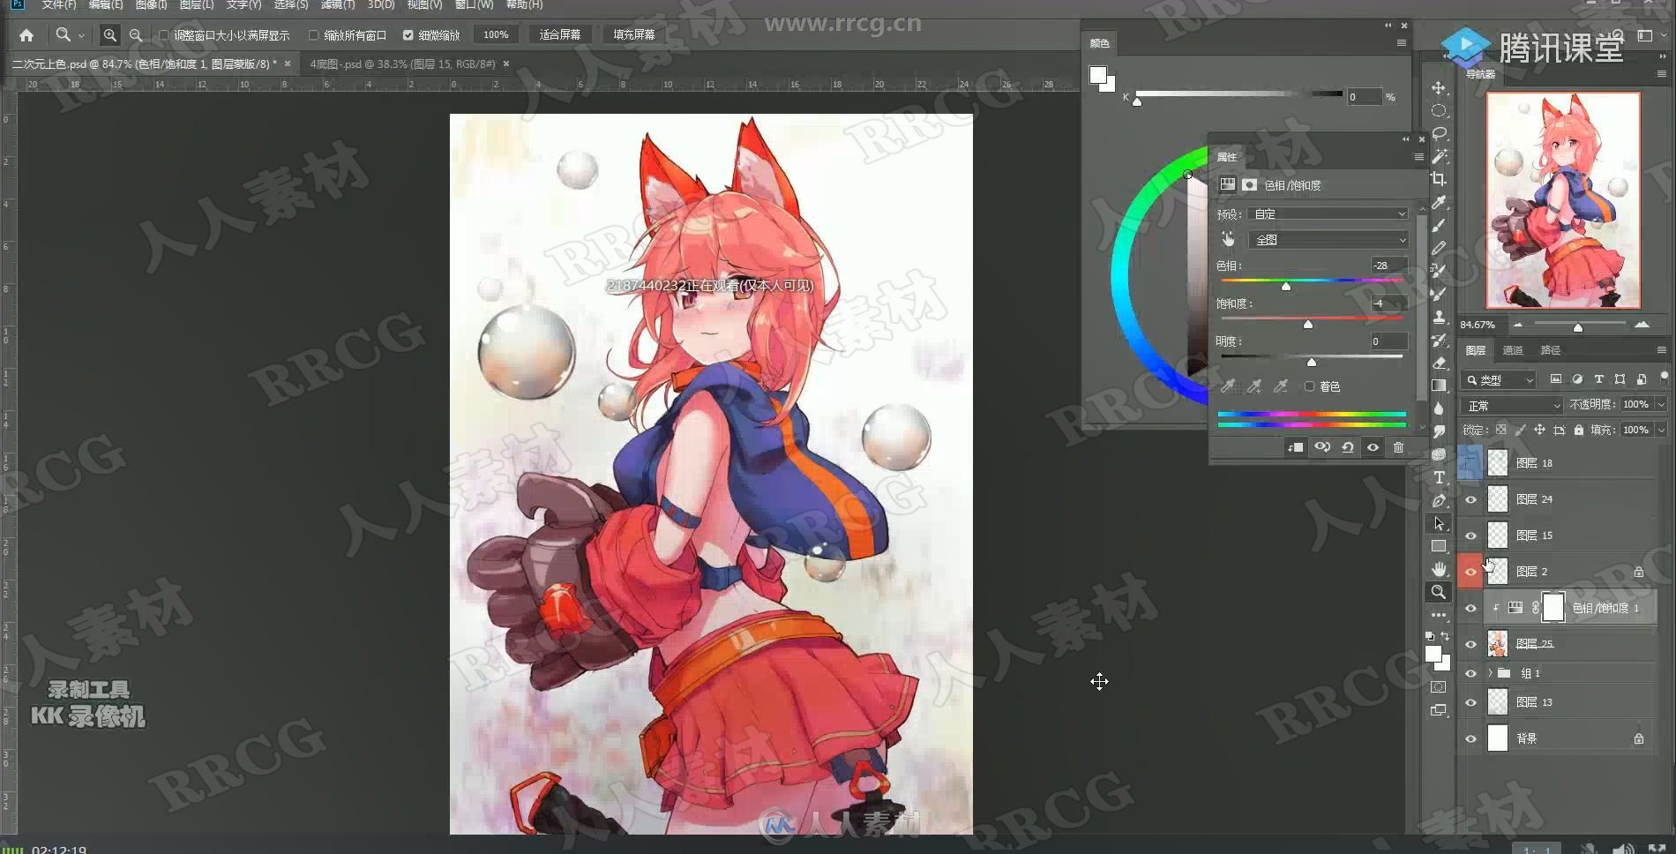Click the Navigator zoom slider handle
Viewport: 1676px width, 854px height.
[x=1578, y=327]
